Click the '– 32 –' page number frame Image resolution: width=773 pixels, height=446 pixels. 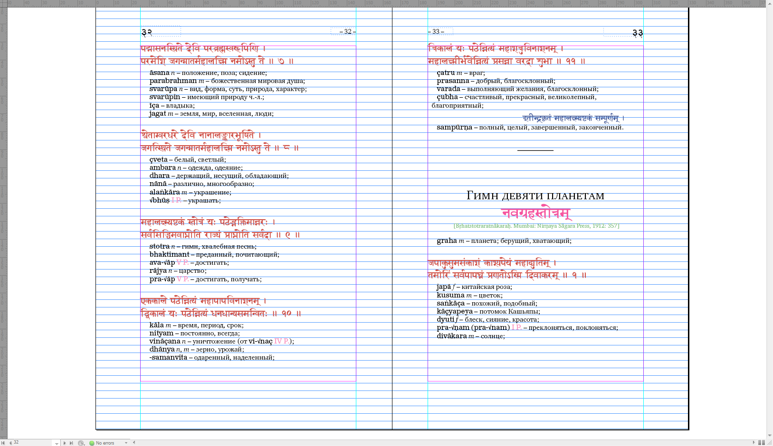coord(344,31)
